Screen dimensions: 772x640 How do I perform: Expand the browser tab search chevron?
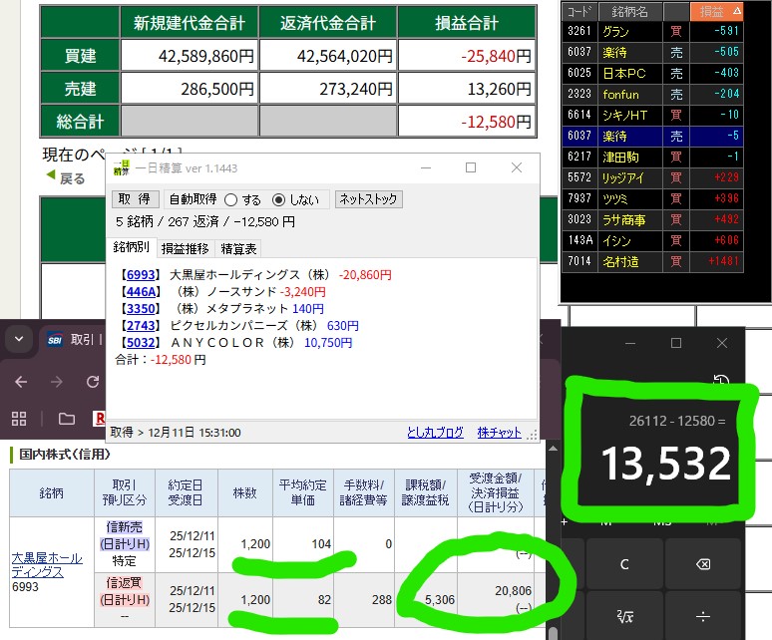(x=18, y=339)
